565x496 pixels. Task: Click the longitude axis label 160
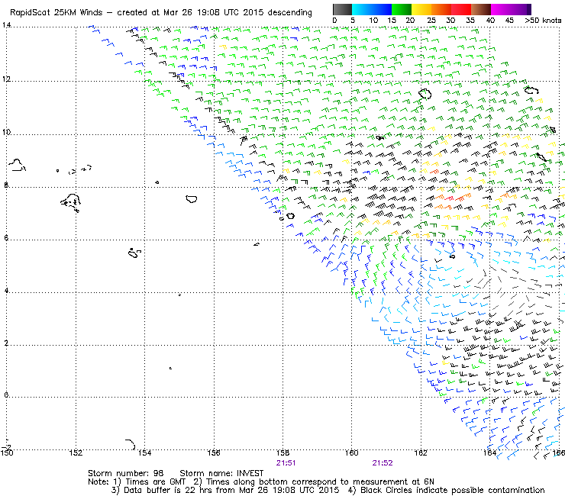click(x=352, y=453)
